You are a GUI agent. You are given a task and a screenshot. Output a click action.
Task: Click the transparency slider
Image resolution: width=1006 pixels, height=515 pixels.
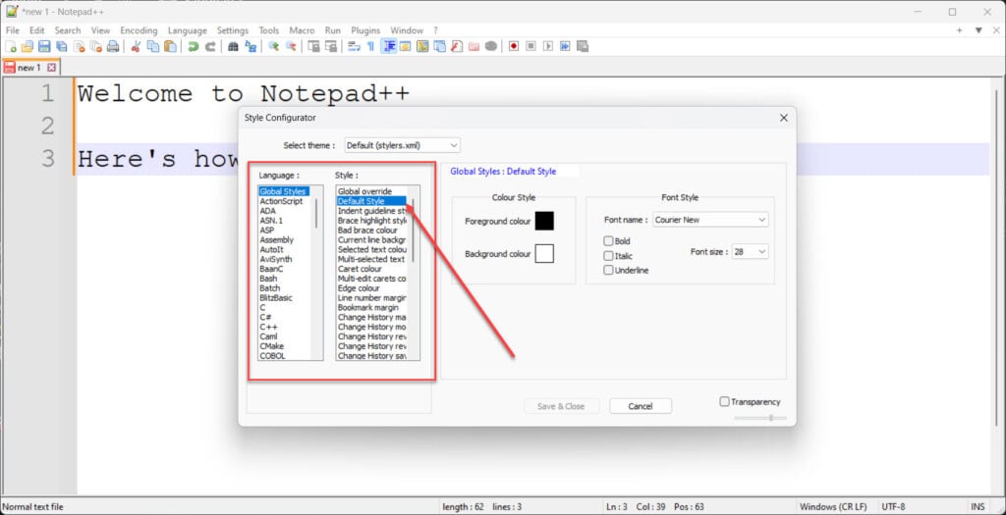pos(761,418)
